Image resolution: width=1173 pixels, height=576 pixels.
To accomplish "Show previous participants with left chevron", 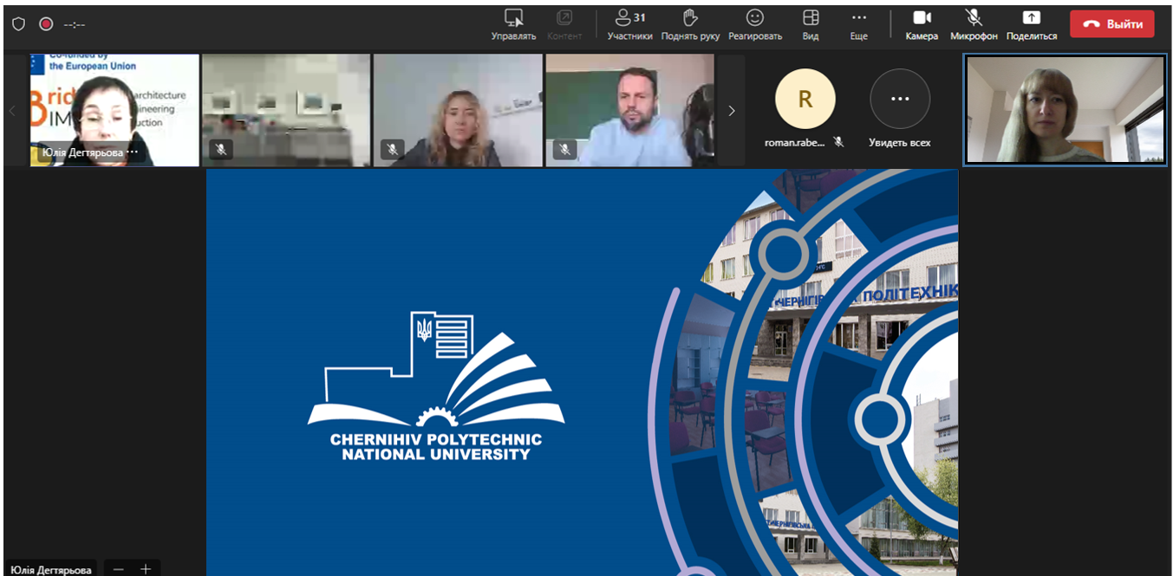I will 12,111.
